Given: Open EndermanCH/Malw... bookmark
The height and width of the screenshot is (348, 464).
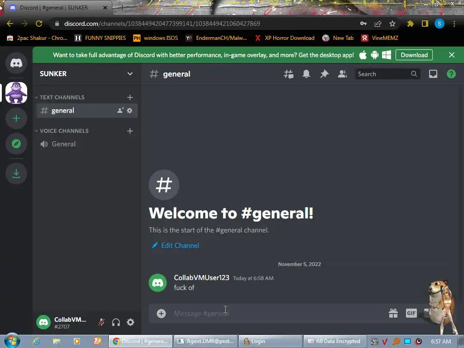Looking at the screenshot, I should pyautogui.click(x=216, y=38).
